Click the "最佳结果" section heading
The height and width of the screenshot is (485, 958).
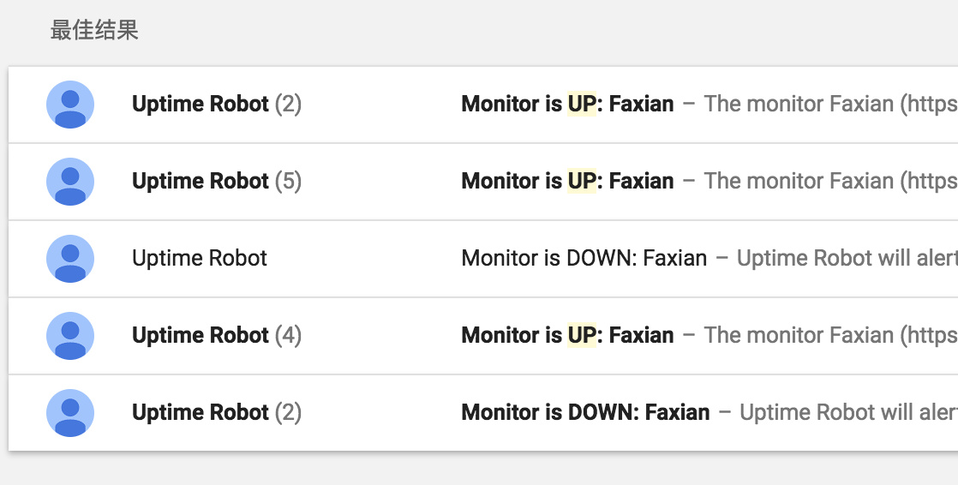(x=94, y=31)
